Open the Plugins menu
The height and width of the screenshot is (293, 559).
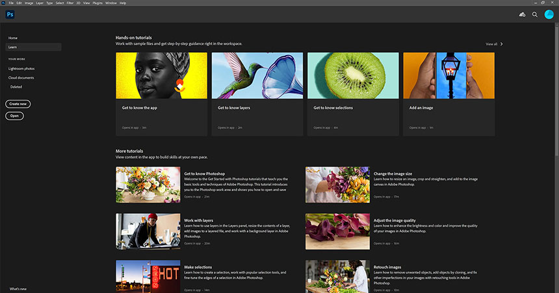pyautogui.click(x=97, y=3)
